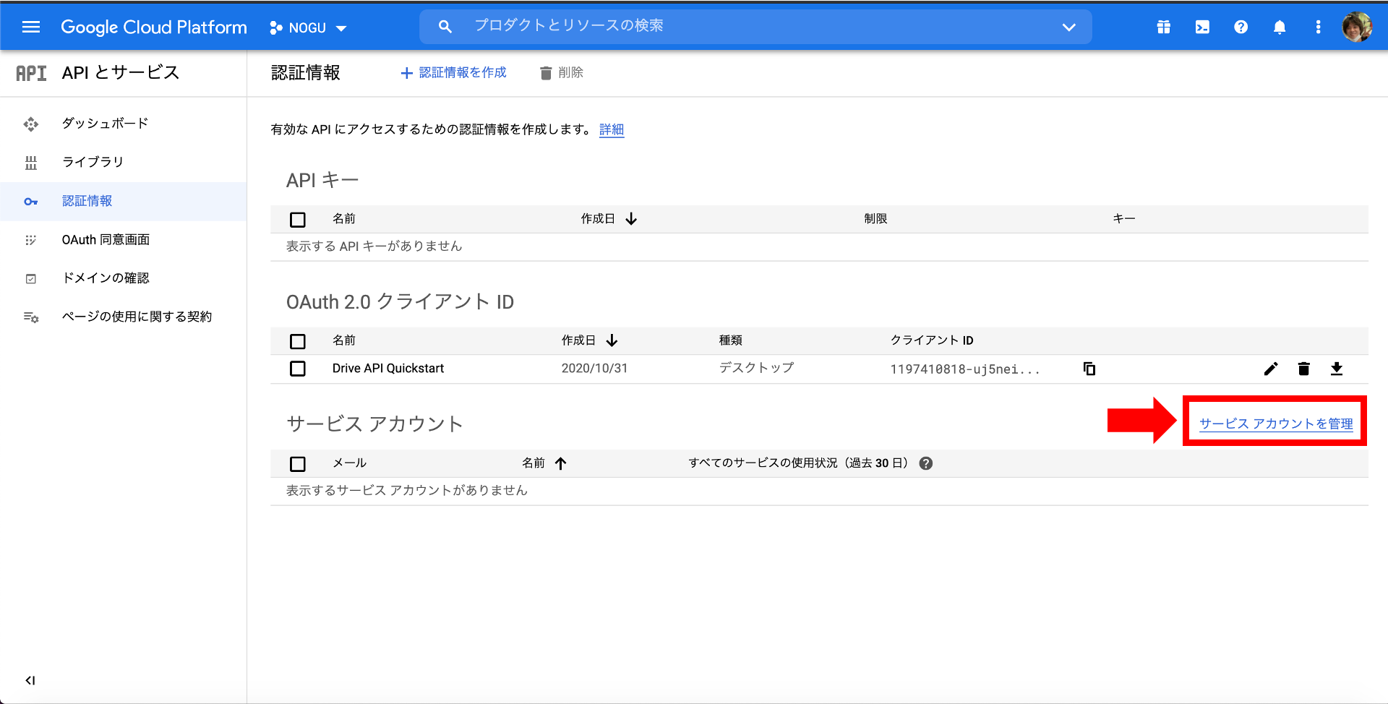Screen dimensions: 1388x704
Task: Toggle the OAuth client ID select-all checkbox
Action: 298,341
